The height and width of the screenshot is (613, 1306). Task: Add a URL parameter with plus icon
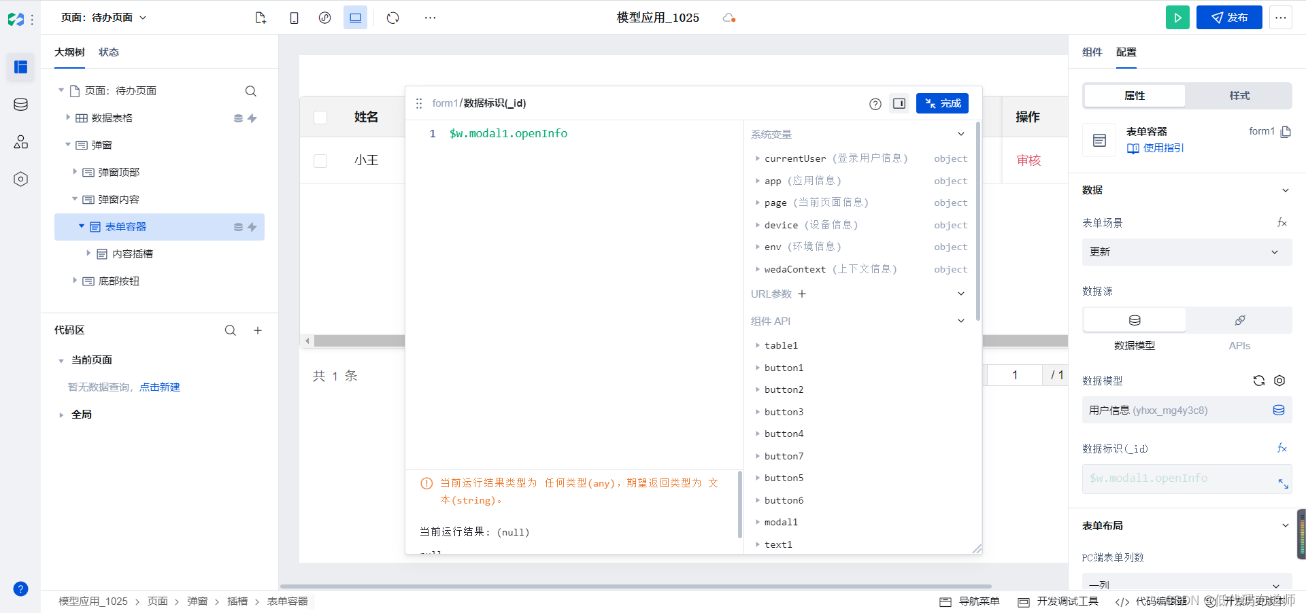802,294
